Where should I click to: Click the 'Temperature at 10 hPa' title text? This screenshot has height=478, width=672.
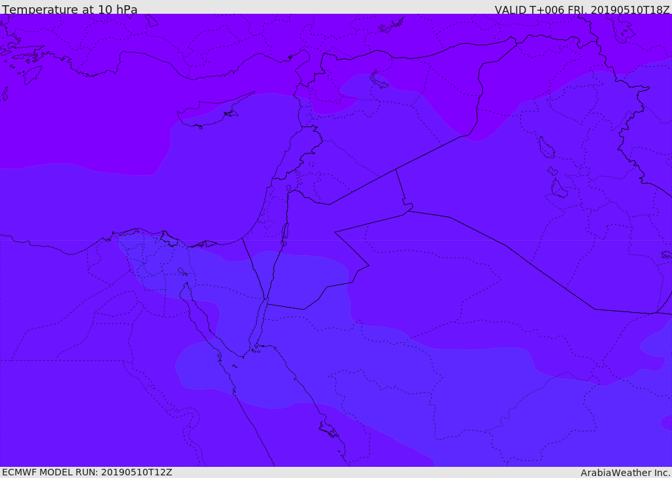[x=70, y=9]
